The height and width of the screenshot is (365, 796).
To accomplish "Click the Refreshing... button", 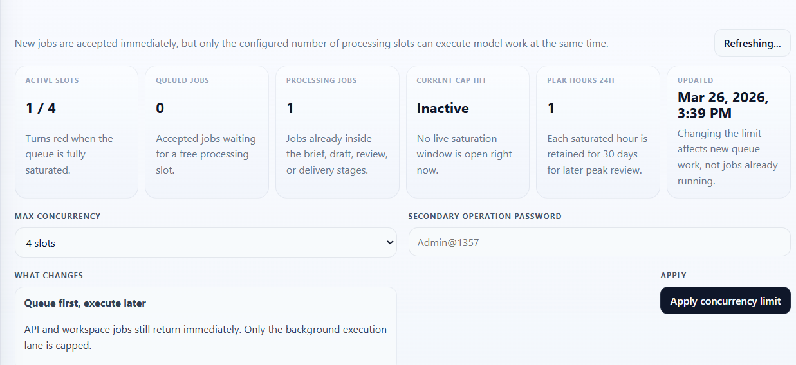I will click(752, 43).
